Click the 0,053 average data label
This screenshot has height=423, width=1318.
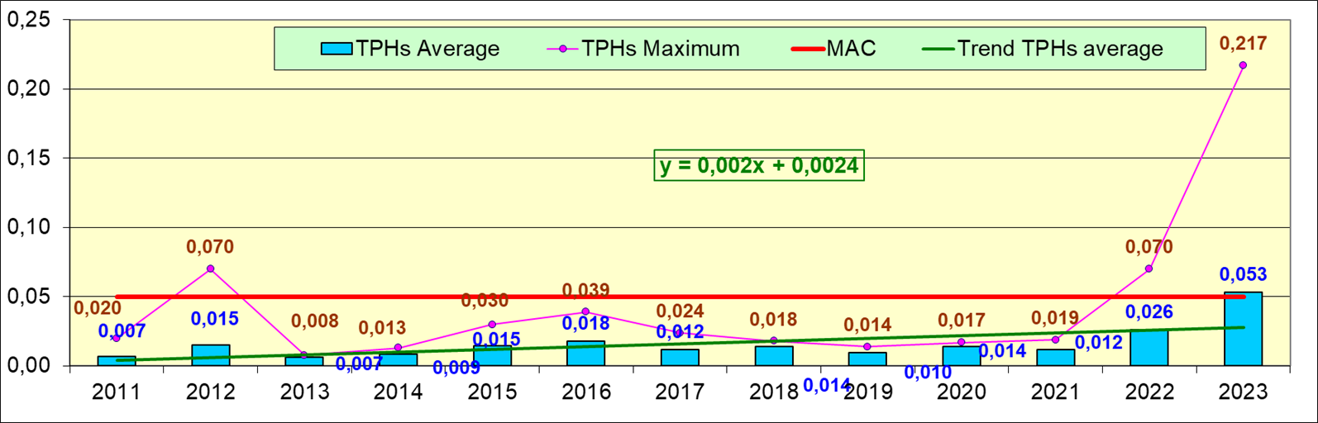click(1243, 274)
